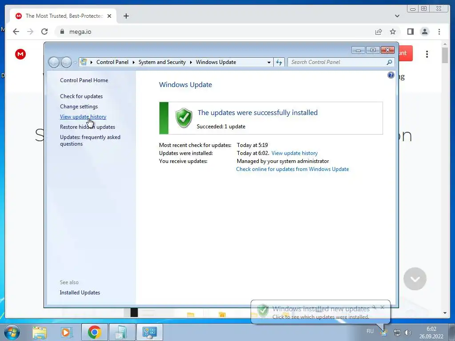Click the grey scroll-down circle on page
This screenshot has width=455, height=341.
(415, 279)
